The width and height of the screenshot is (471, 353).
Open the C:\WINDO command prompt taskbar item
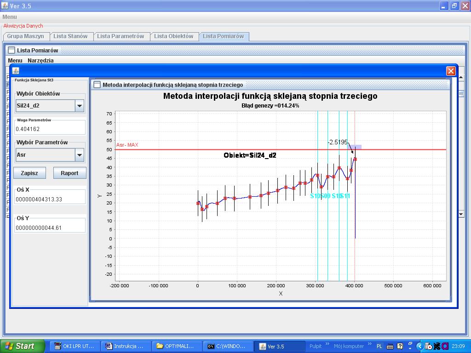[228, 346]
